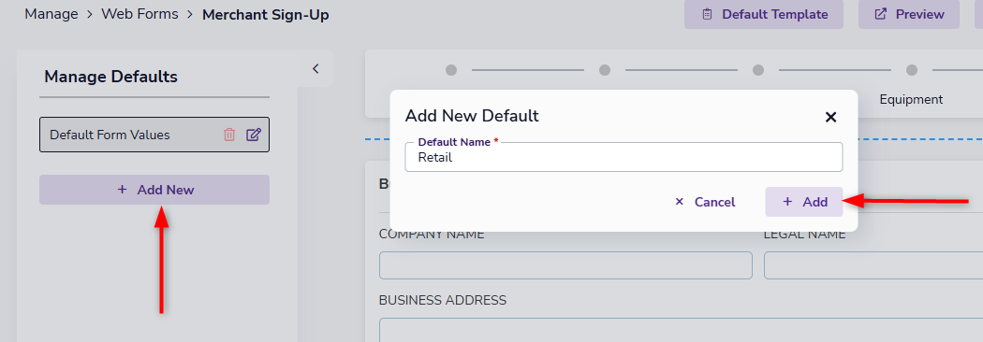Cancel the Add New Default dialog
The width and height of the screenshot is (983, 342).
[x=705, y=202]
